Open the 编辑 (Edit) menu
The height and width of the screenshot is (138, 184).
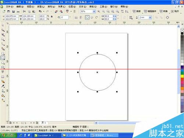point(20,7)
